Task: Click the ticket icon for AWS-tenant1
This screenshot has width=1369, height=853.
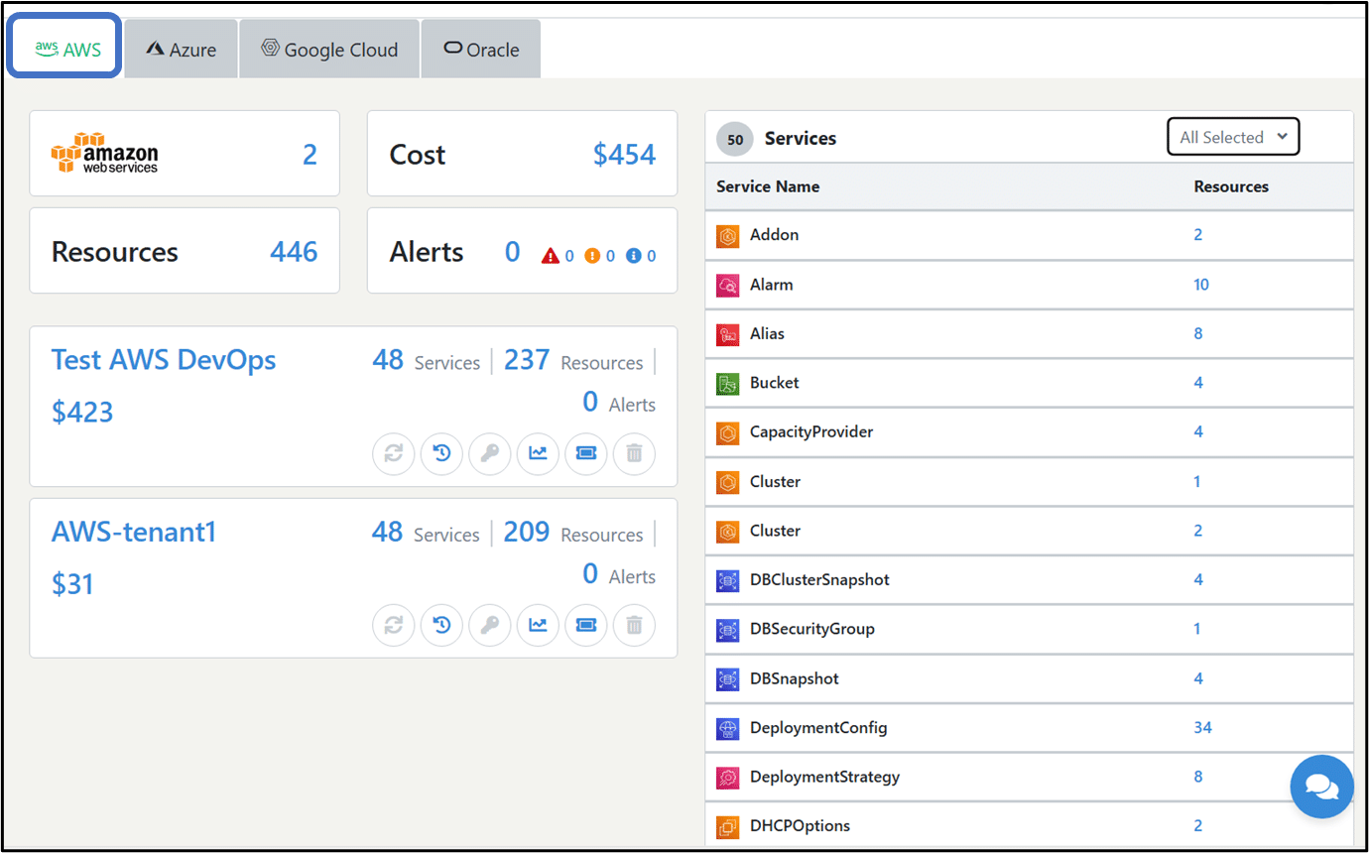Action: (586, 625)
